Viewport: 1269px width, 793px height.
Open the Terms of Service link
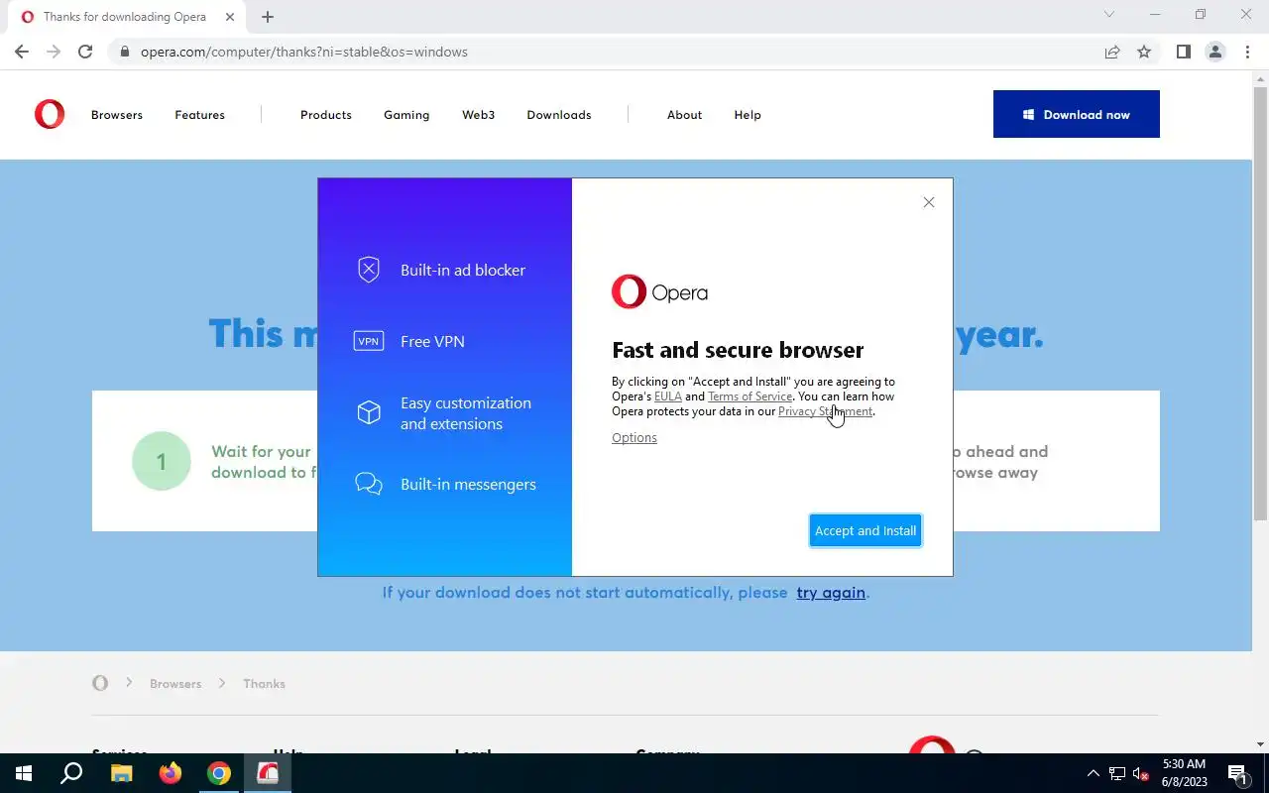point(750,396)
